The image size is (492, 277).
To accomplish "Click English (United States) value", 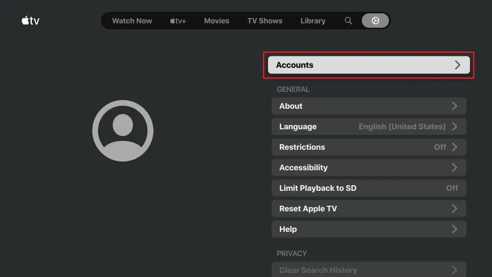I will pos(402,127).
